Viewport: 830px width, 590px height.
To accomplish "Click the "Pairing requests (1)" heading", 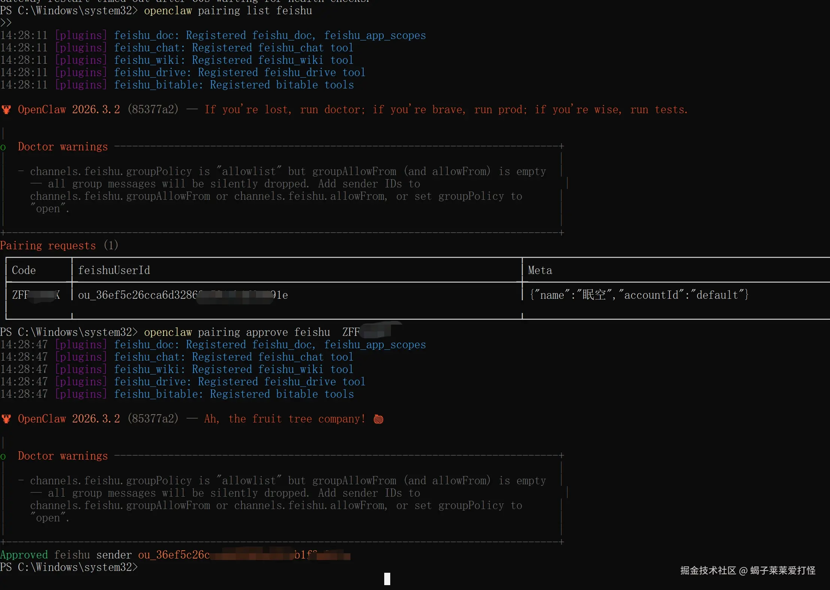I will tap(59, 246).
